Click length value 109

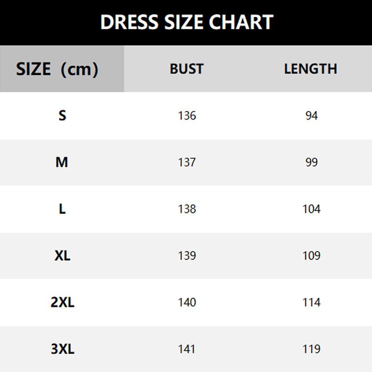(312, 256)
